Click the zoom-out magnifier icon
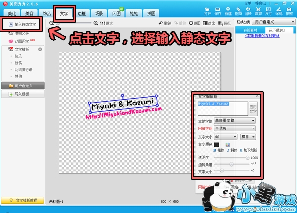This screenshot has width=297, height=213. click(51, 23)
